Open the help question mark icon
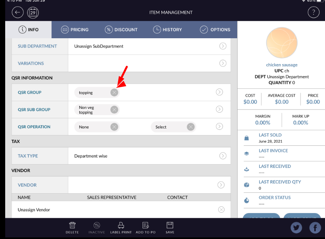Screen dimensions: 325x239 pos(313,12)
